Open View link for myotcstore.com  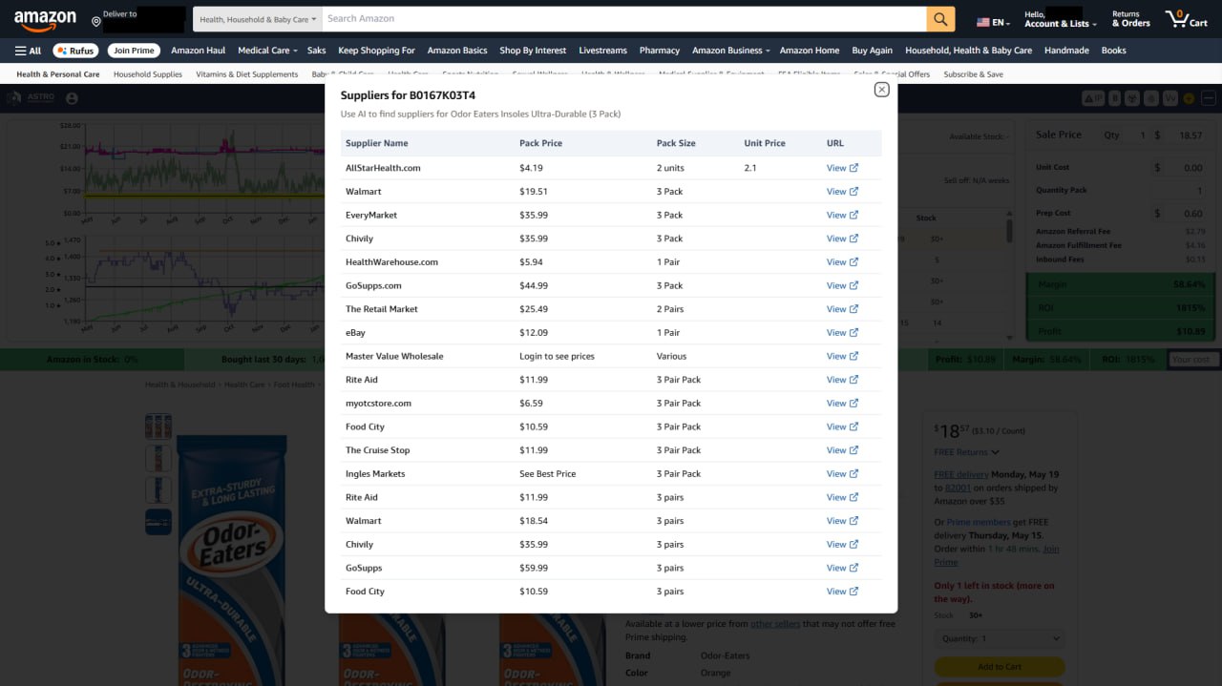click(842, 404)
